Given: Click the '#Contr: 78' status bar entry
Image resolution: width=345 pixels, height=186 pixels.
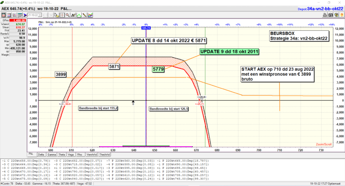Looking at the screenshot, I should tap(7, 184).
